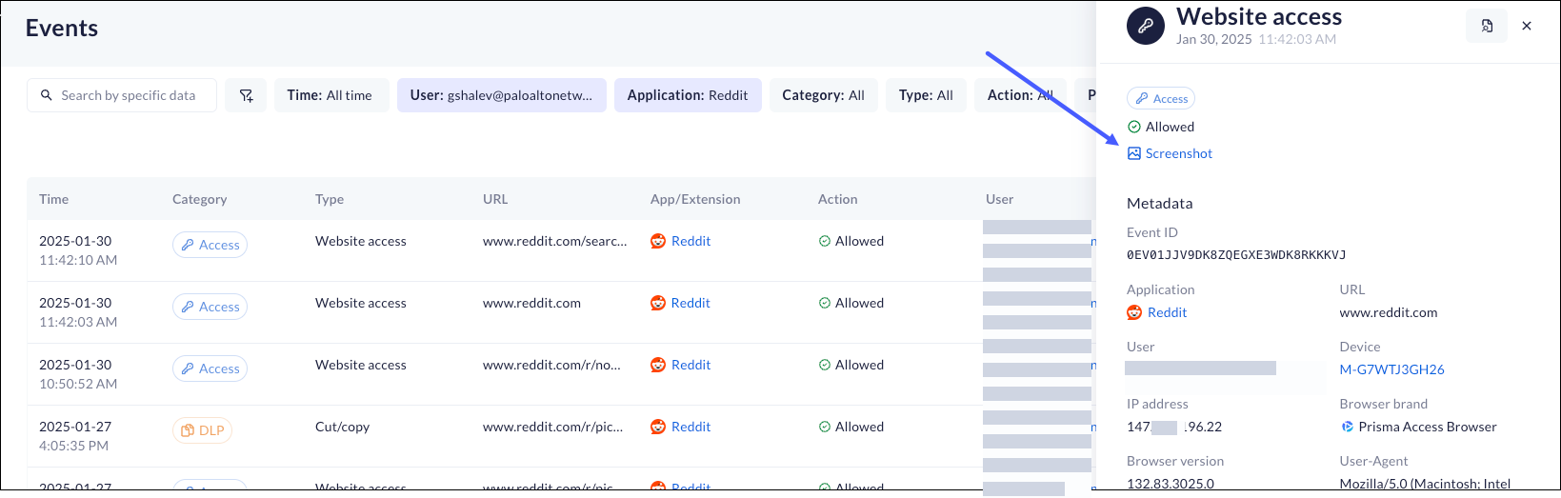The image size is (1561, 498).
Task: Open the Application: Reddit filter dropdown
Action: coord(687,95)
